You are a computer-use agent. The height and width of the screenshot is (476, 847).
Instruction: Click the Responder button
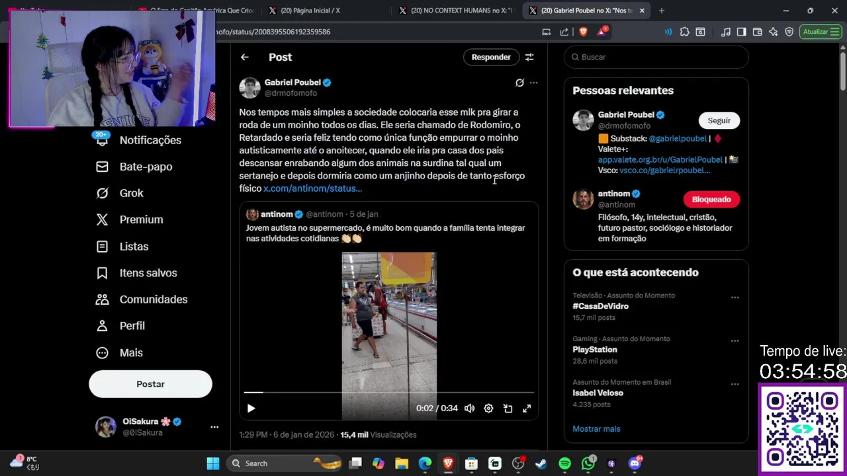[491, 58]
